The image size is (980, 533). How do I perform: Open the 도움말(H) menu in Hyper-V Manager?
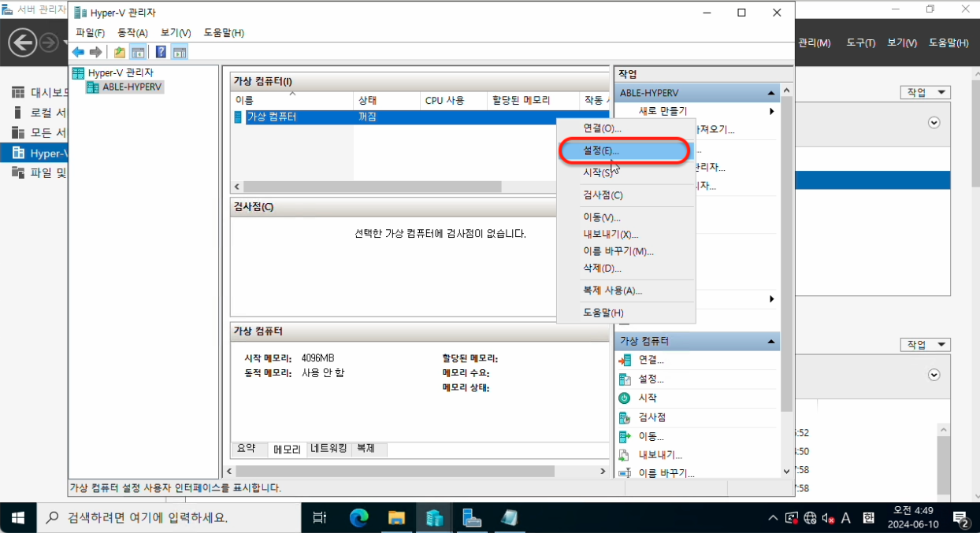point(224,32)
